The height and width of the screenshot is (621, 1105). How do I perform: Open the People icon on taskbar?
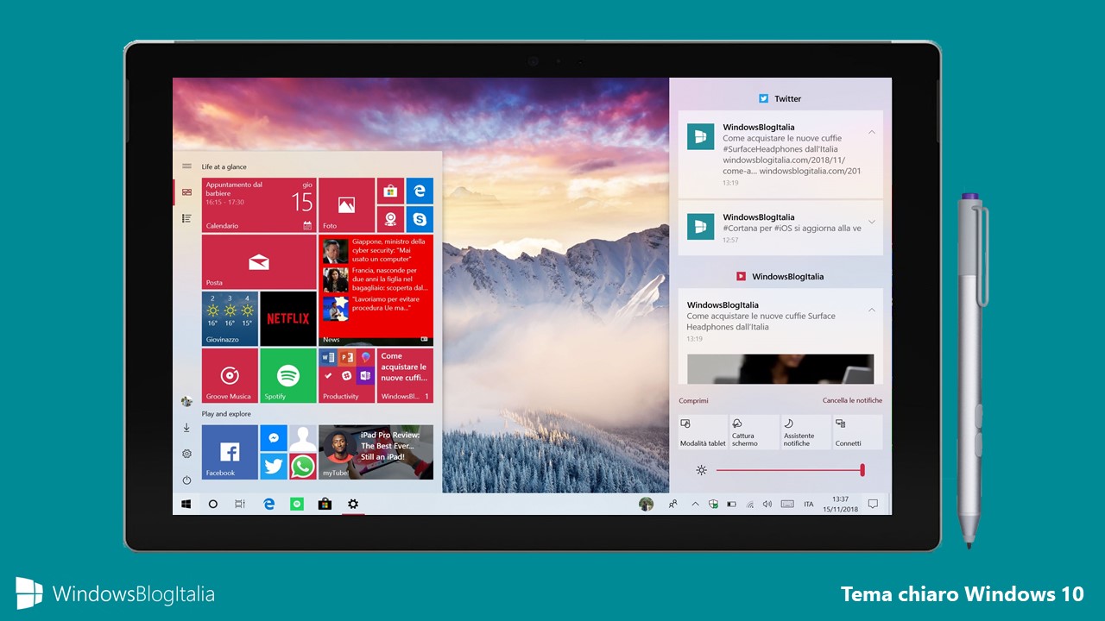tap(672, 504)
